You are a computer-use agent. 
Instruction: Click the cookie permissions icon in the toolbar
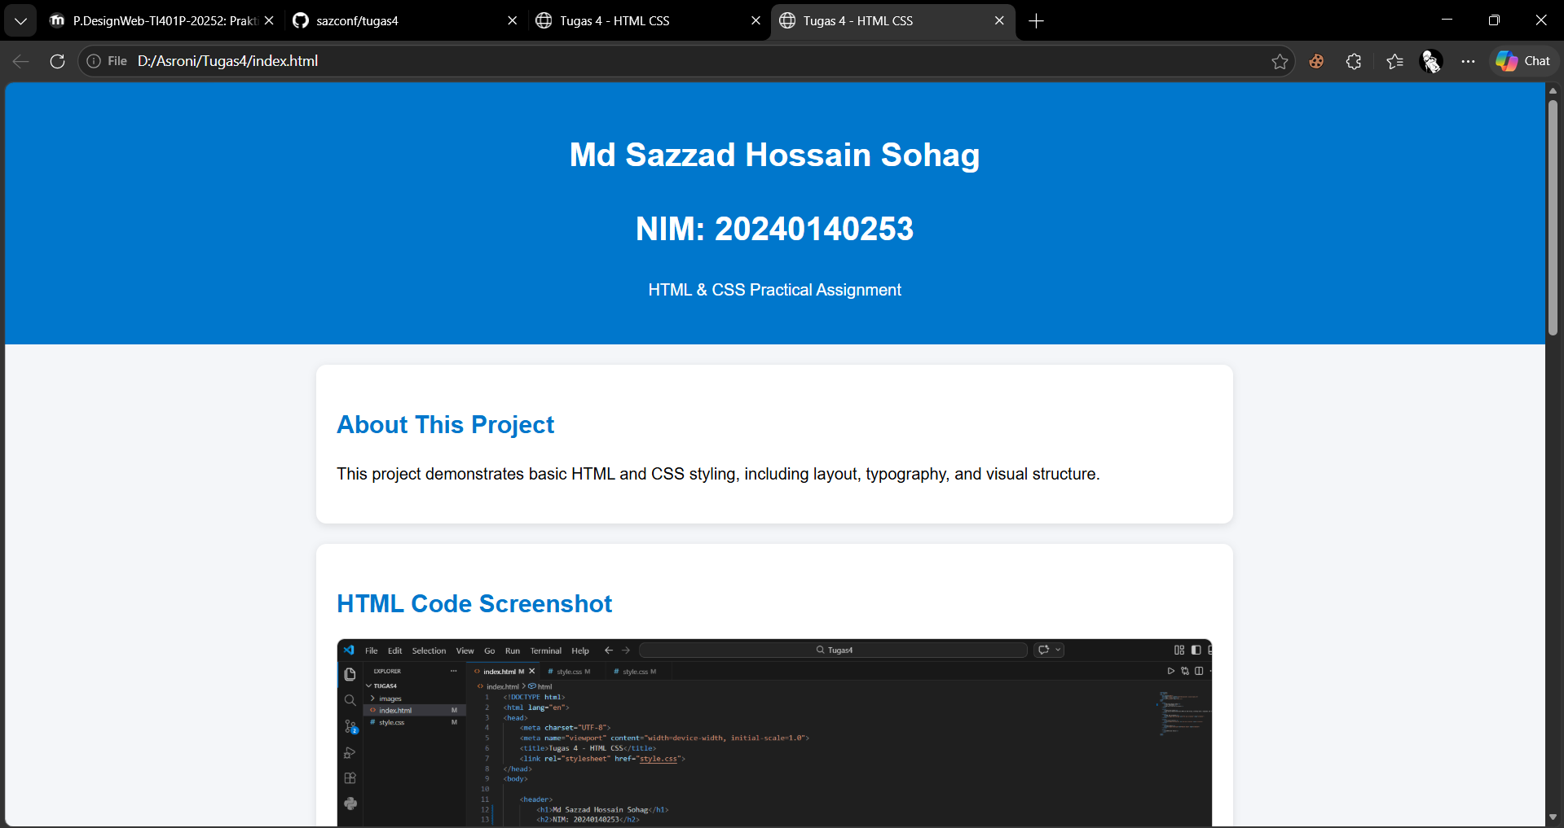tap(1317, 61)
